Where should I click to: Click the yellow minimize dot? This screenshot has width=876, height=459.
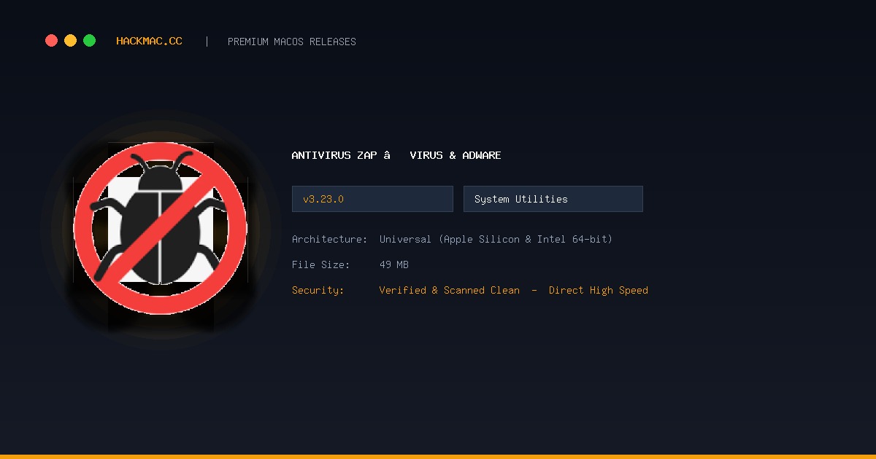tap(70, 41)
